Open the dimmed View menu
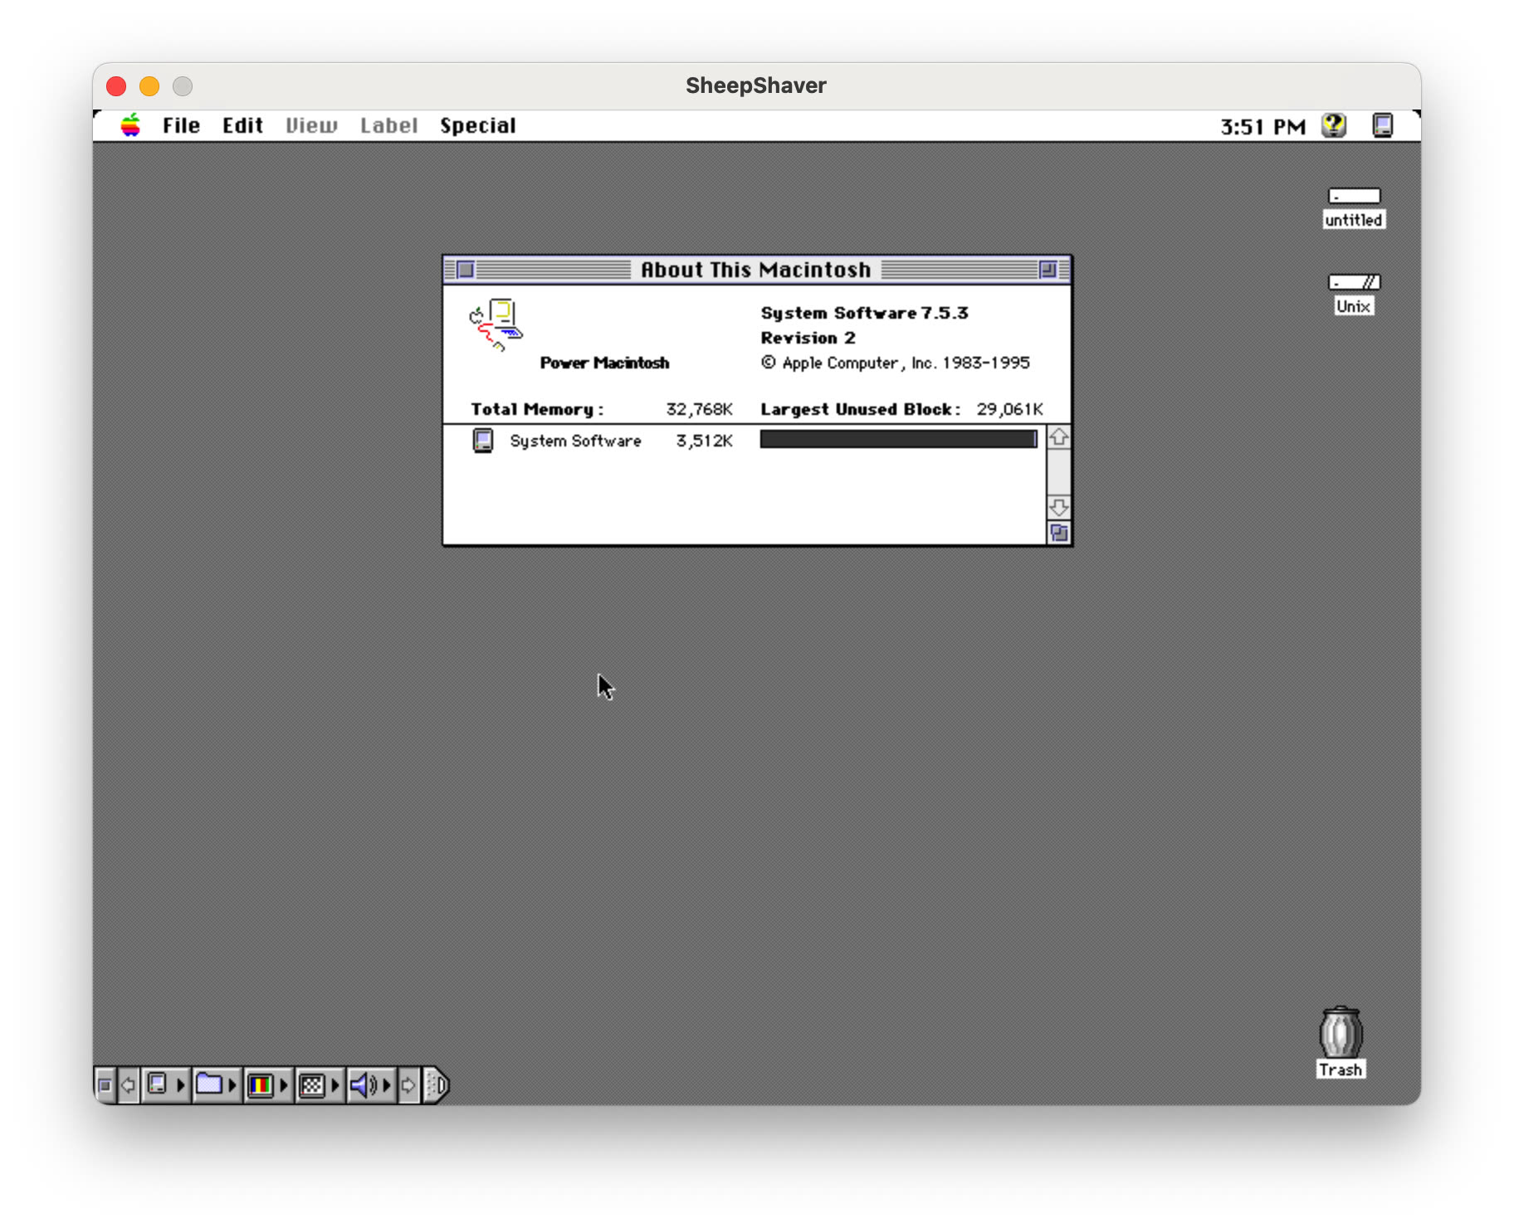Image resolution: width=1514 pixels, height=1228 pixels. [311, 126]
